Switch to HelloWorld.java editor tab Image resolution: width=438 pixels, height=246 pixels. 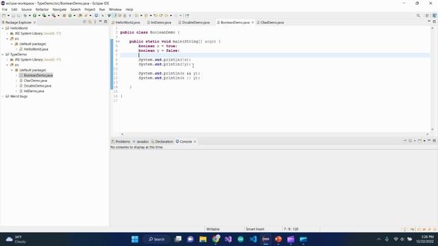126,23
